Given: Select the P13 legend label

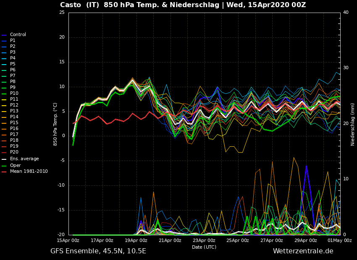Looking at the screenshot, I should 14,111.
